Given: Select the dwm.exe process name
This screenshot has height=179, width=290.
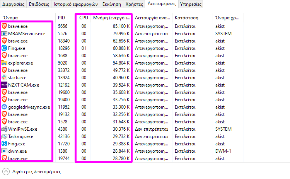Looking at the screenshot, I should coord(17,151).
